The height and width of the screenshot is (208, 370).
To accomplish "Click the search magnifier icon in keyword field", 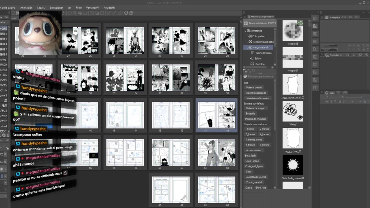I will (245, 77).
